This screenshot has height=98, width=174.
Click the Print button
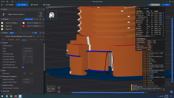167,5
